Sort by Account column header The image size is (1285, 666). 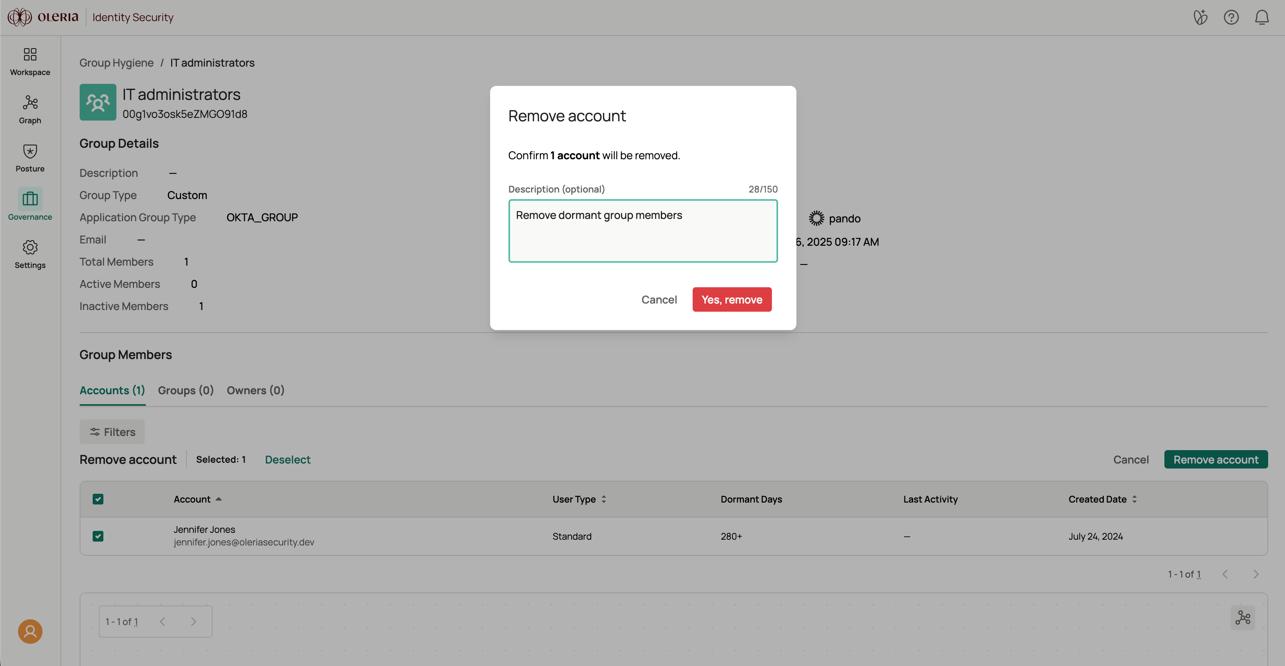coord(198,499)
